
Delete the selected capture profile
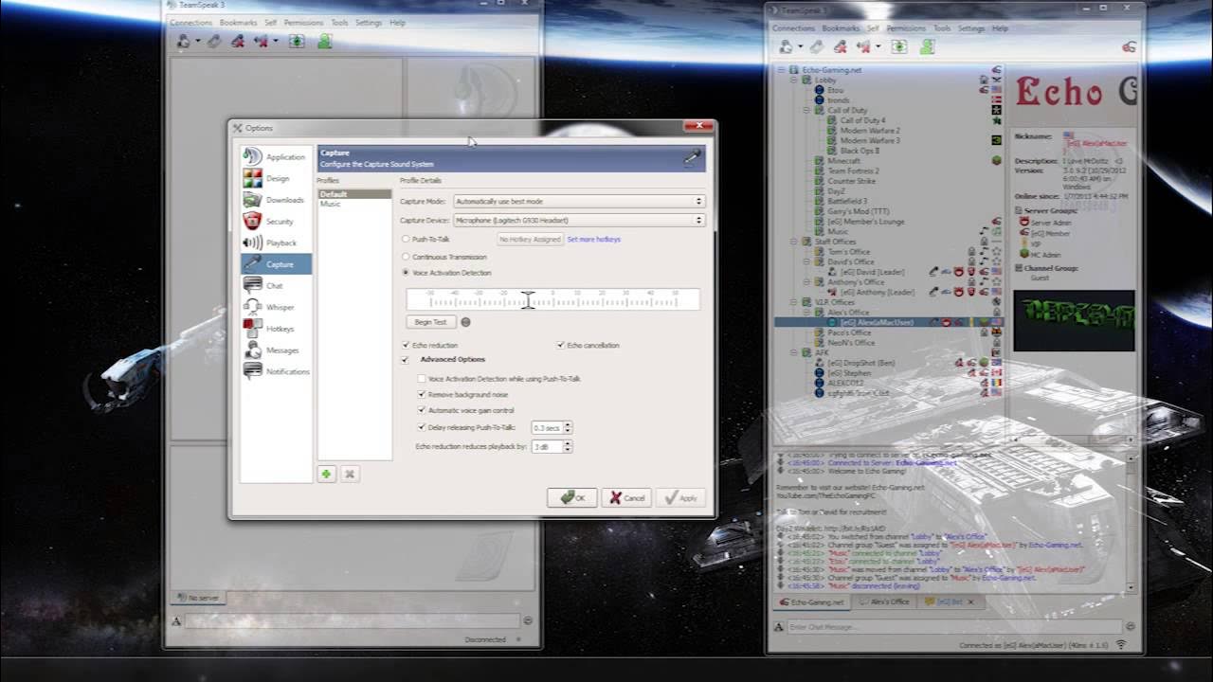[x=350, y=474]
